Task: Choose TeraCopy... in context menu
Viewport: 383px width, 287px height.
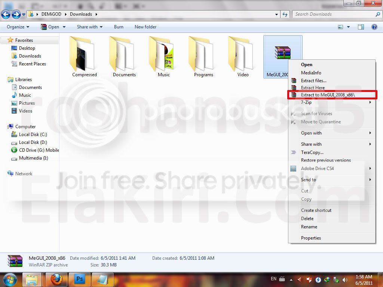Action: [332, 152]
